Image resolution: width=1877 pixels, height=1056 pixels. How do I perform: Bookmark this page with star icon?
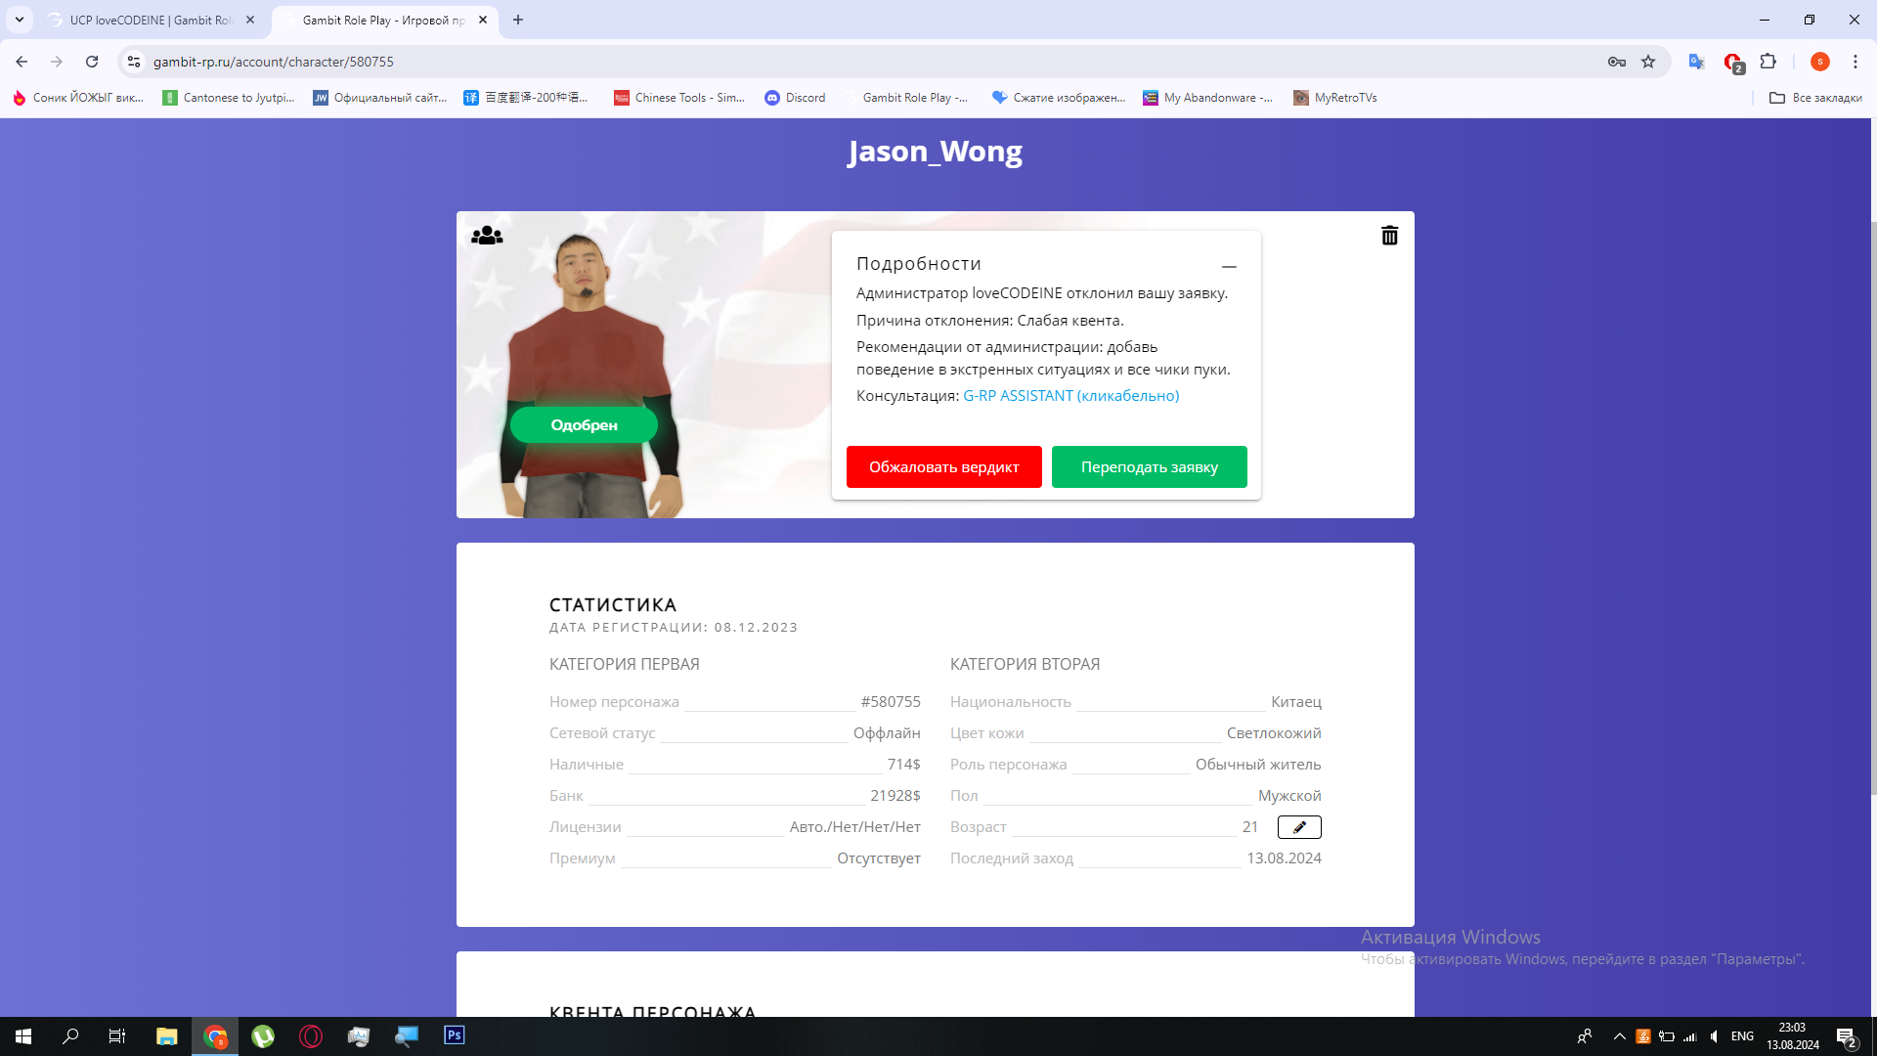pyautogui.click(x=1648, y=62)
